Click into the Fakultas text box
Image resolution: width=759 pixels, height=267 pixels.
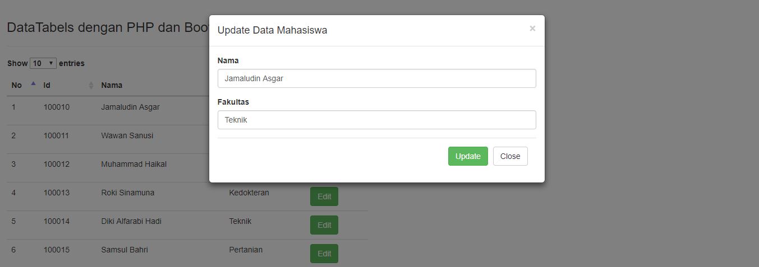pos(376,120)
